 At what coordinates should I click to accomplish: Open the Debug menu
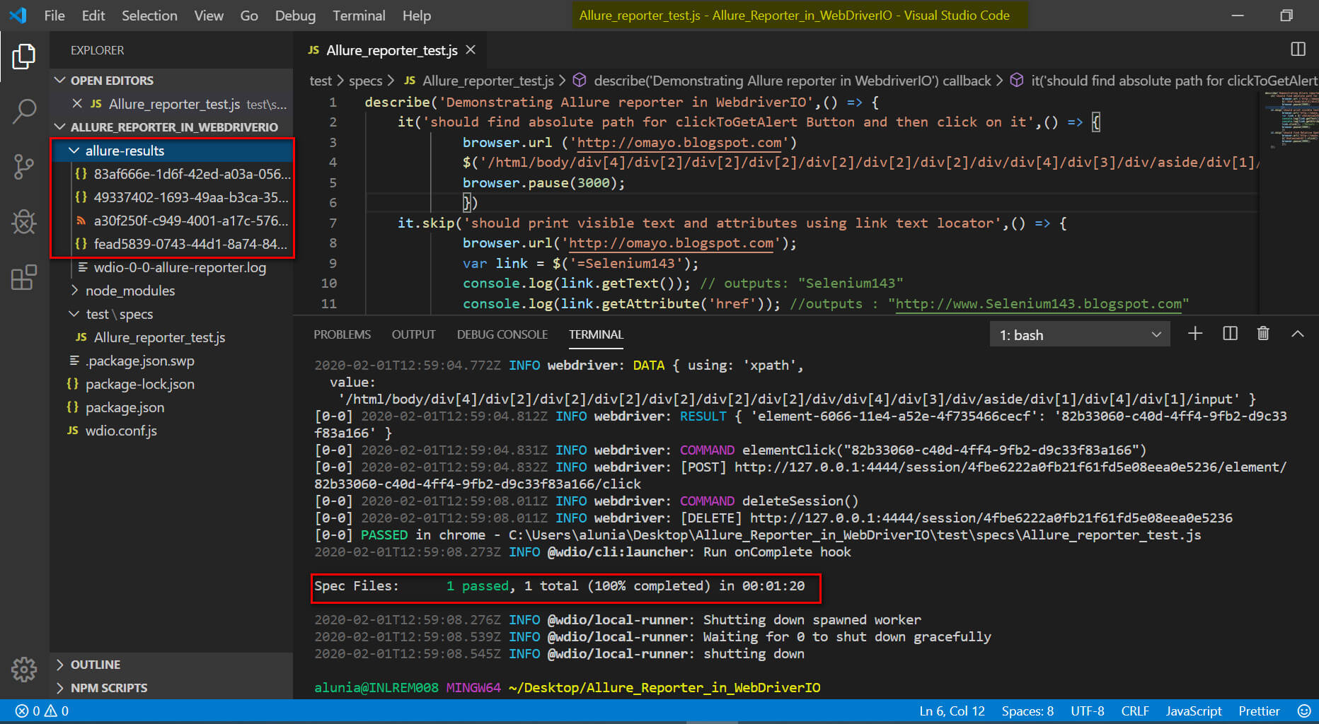(x=295, y=16)
